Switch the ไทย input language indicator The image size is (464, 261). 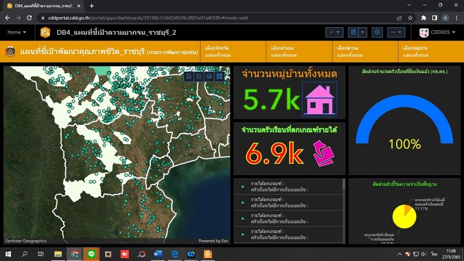pos(434,254)
